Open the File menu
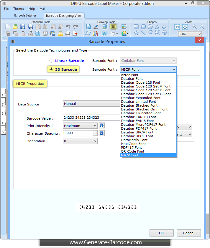 pyautogui.click(x=6, y=9)
